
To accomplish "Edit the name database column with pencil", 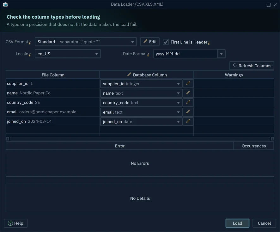I will (188, 93).
